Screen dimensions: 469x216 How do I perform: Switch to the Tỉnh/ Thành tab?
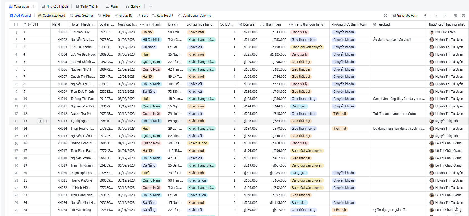tap(87, 6)
